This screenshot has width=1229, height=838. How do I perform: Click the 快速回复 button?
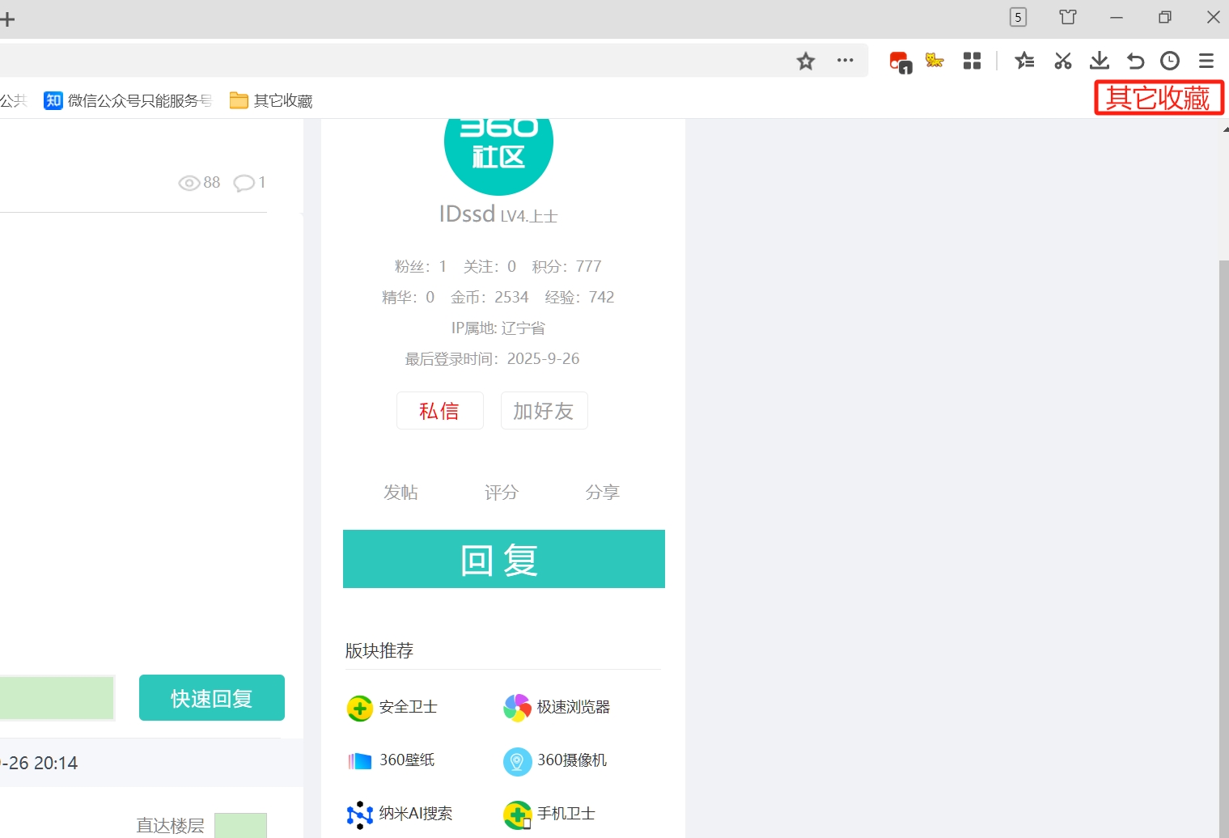click(212, 697)
